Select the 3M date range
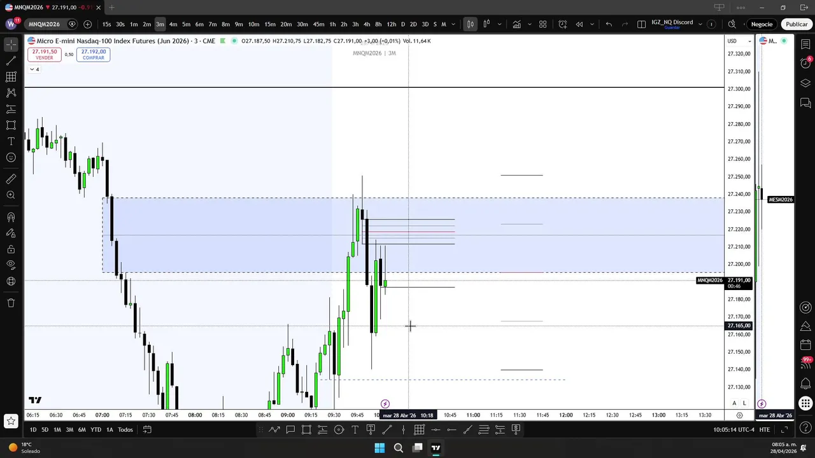 [x=69, y=429]
